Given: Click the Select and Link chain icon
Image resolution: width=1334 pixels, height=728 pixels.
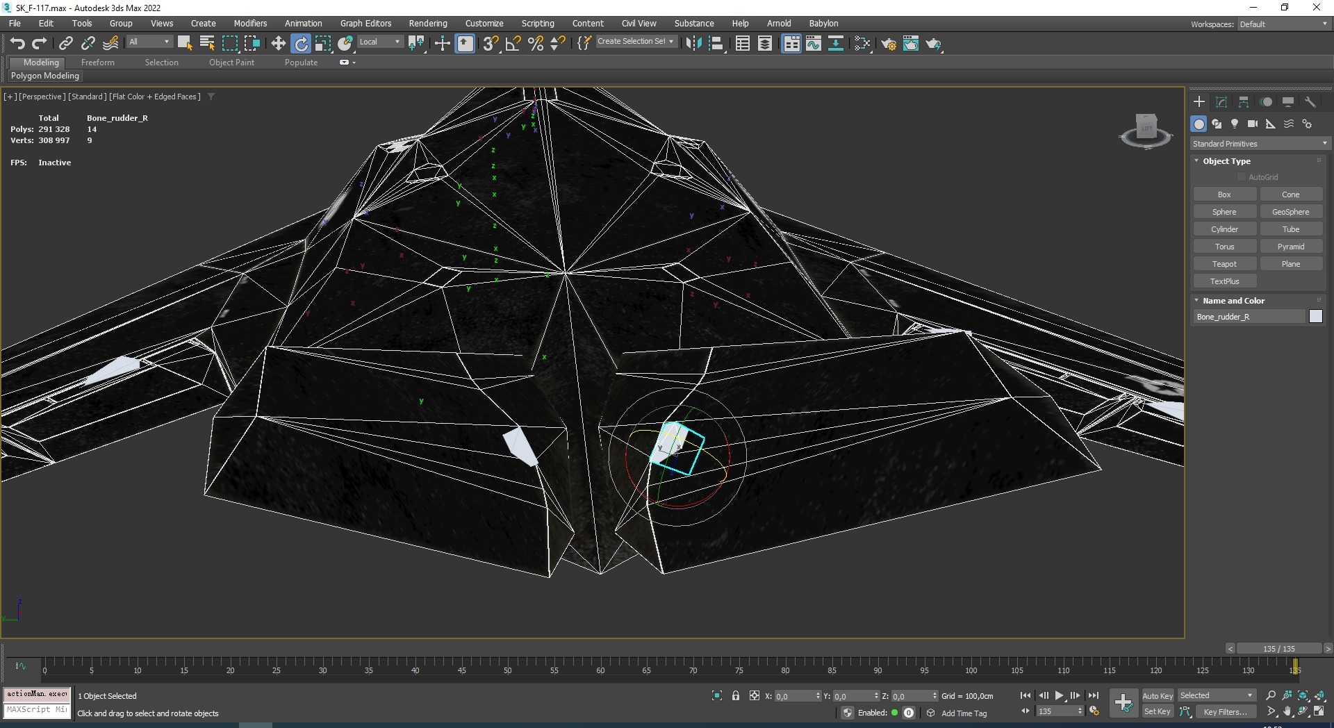Looking at the screenshot, I should (65, 44).
